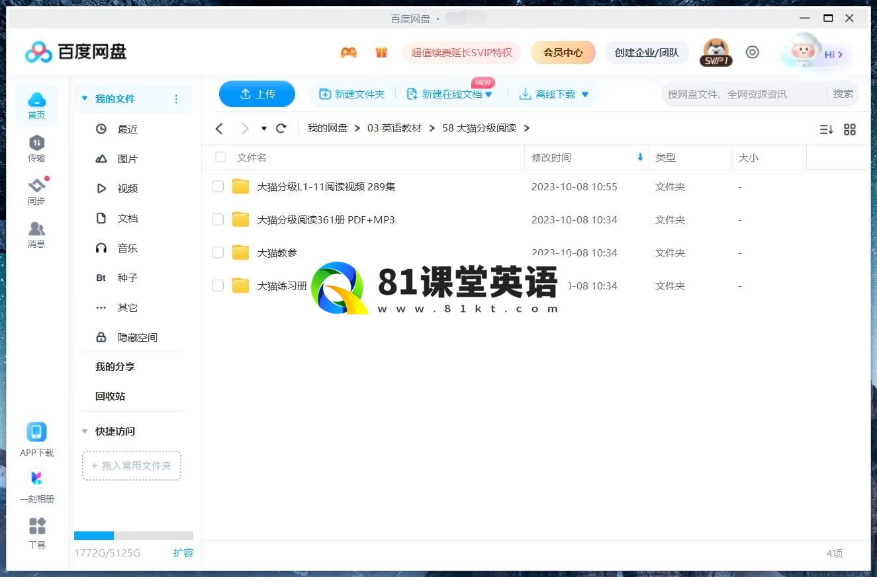
Task: Click the 上传 upload button
Action: [257, 94]
